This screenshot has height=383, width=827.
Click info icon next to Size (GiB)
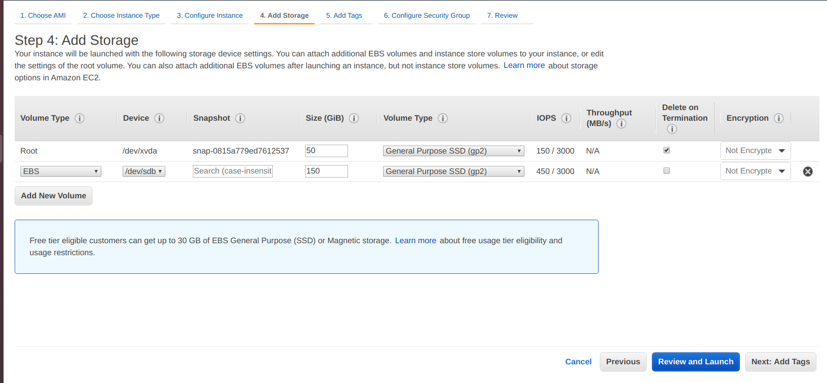pyautogui.click(x=354, y=118)
